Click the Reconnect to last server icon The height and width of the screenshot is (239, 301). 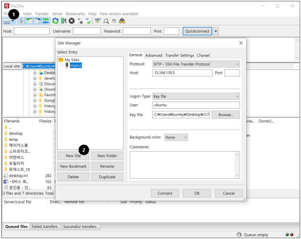88,21
